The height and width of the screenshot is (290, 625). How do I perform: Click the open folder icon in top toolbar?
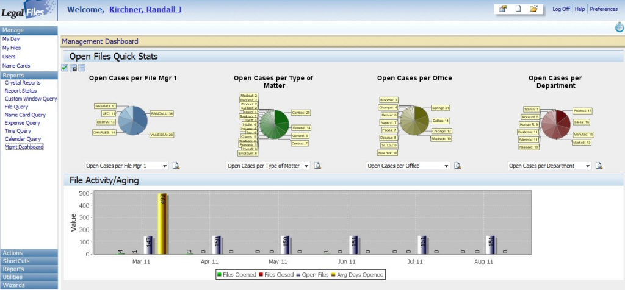[533, 9]
